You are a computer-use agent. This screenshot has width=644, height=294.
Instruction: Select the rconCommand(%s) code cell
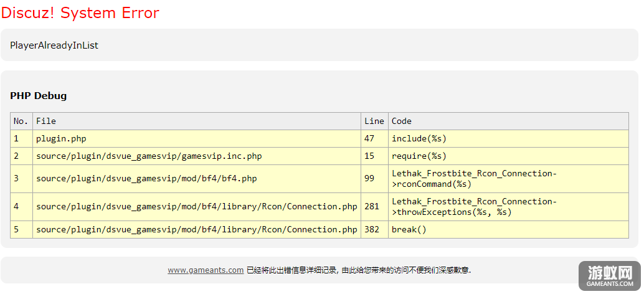coord(508,179)
